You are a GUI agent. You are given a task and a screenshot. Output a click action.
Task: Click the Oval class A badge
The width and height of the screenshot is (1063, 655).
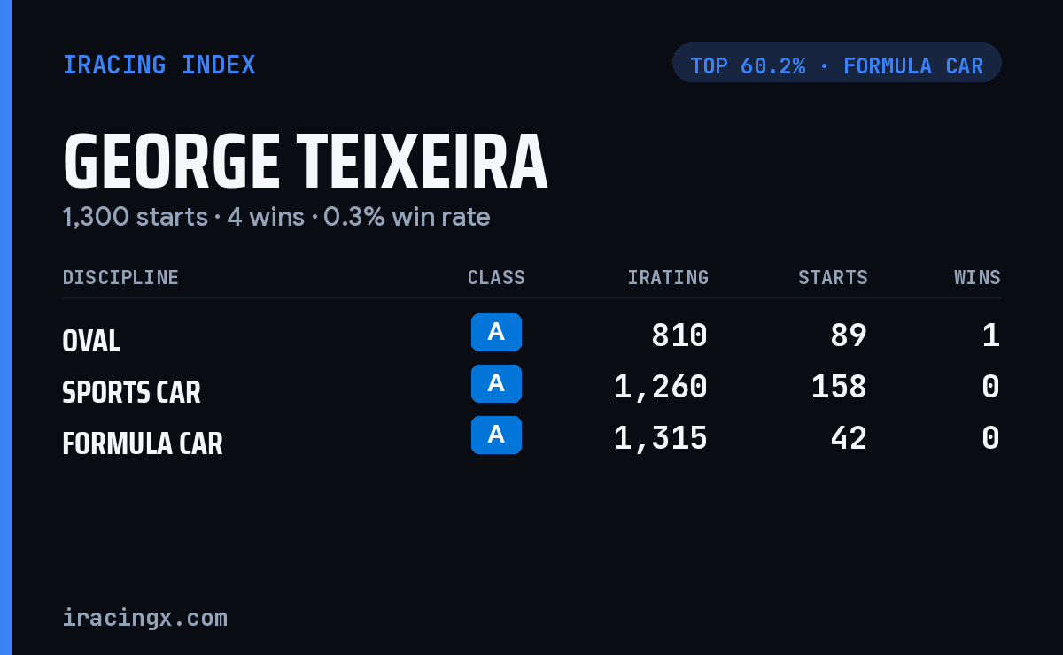(x=496, y=333)
